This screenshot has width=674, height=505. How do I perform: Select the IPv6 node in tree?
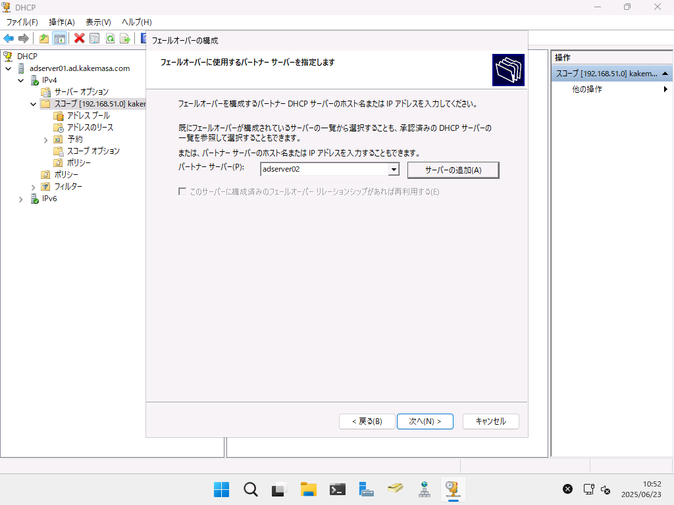coord(49,199)
